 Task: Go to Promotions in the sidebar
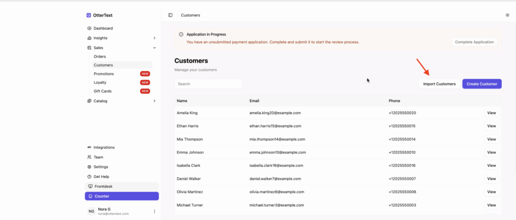coord(104,74)
